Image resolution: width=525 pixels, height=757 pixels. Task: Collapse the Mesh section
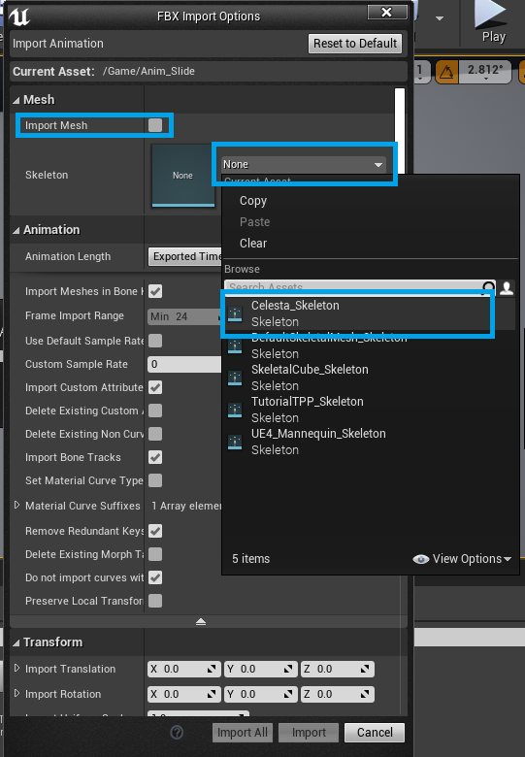point(16,100)
